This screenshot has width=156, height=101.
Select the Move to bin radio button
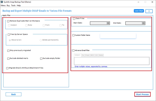pyautogui.click(x=10, y=40)
